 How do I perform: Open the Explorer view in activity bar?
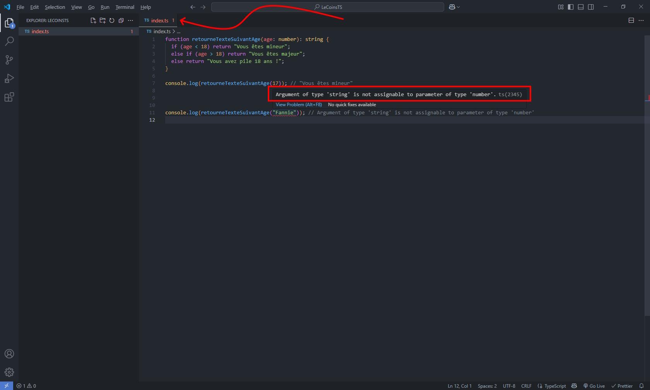[x=9, y=23]
